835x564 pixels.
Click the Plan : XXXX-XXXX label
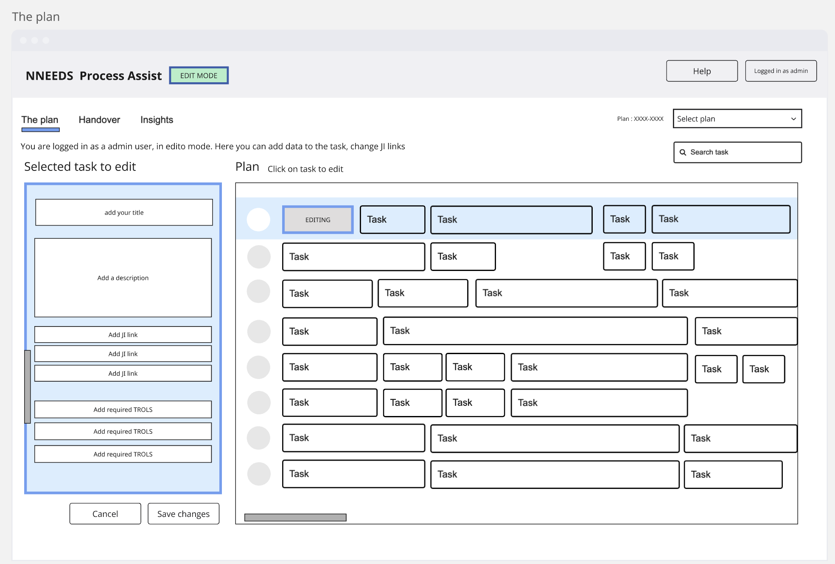pos(640,119)
